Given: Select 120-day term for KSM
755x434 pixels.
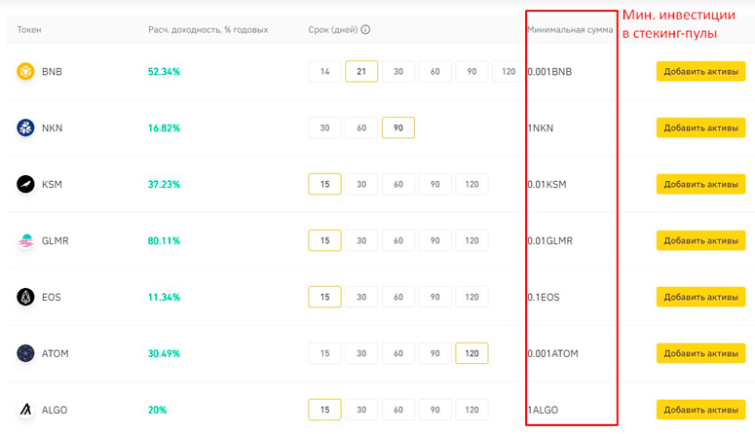Looking at the screenshot, I should click(472, 184).
